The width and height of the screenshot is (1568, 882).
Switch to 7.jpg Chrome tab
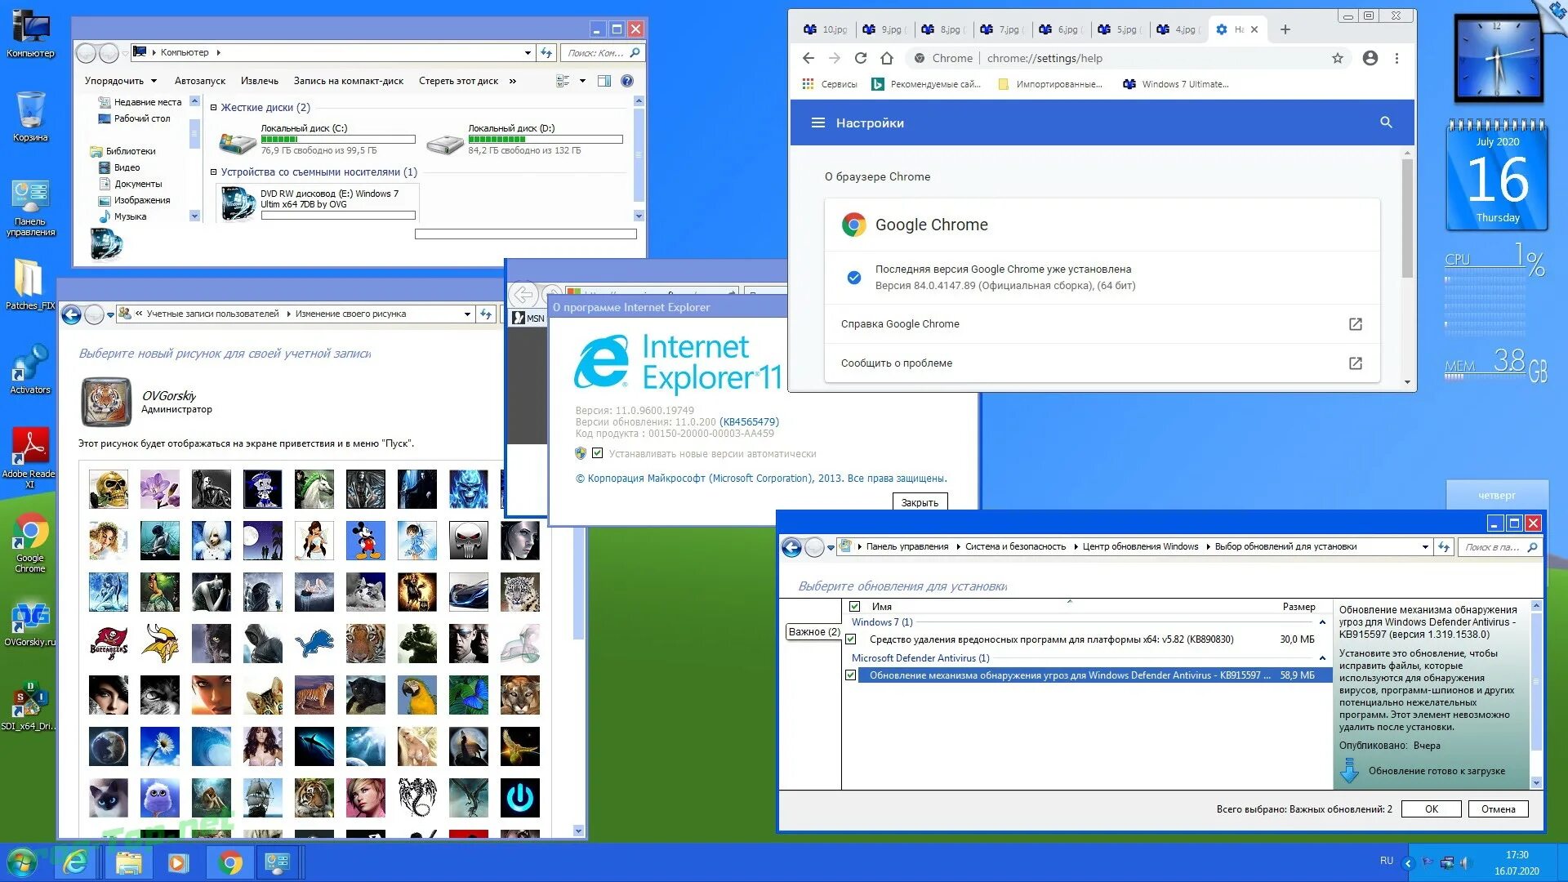(1003, 29)
